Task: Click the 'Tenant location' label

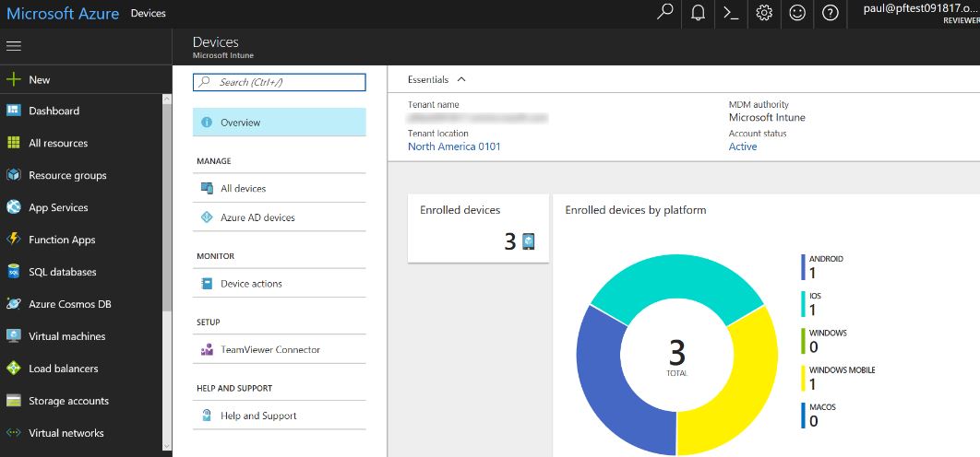Action: (x=438, y=133)
